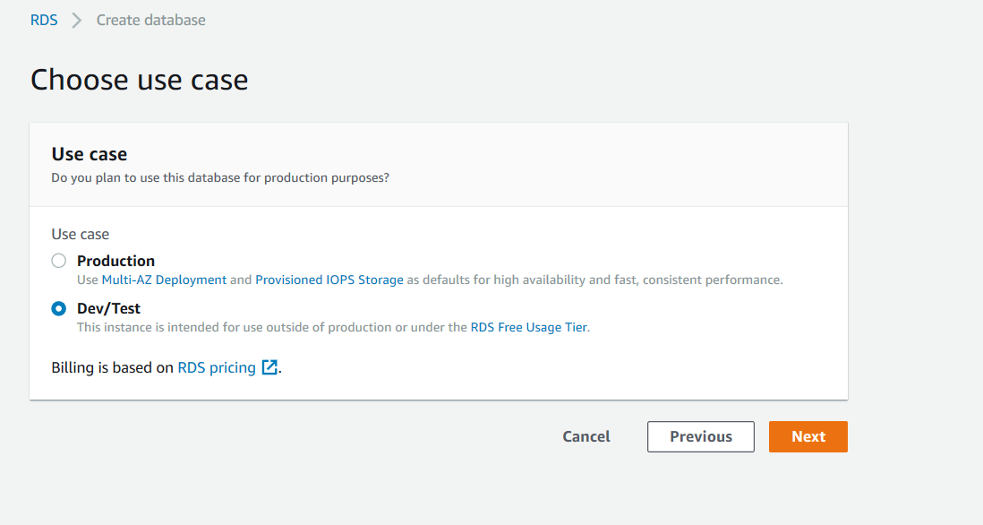Select the Dev/Test radio button
This screenshot has width=983, height=525.
59,308
